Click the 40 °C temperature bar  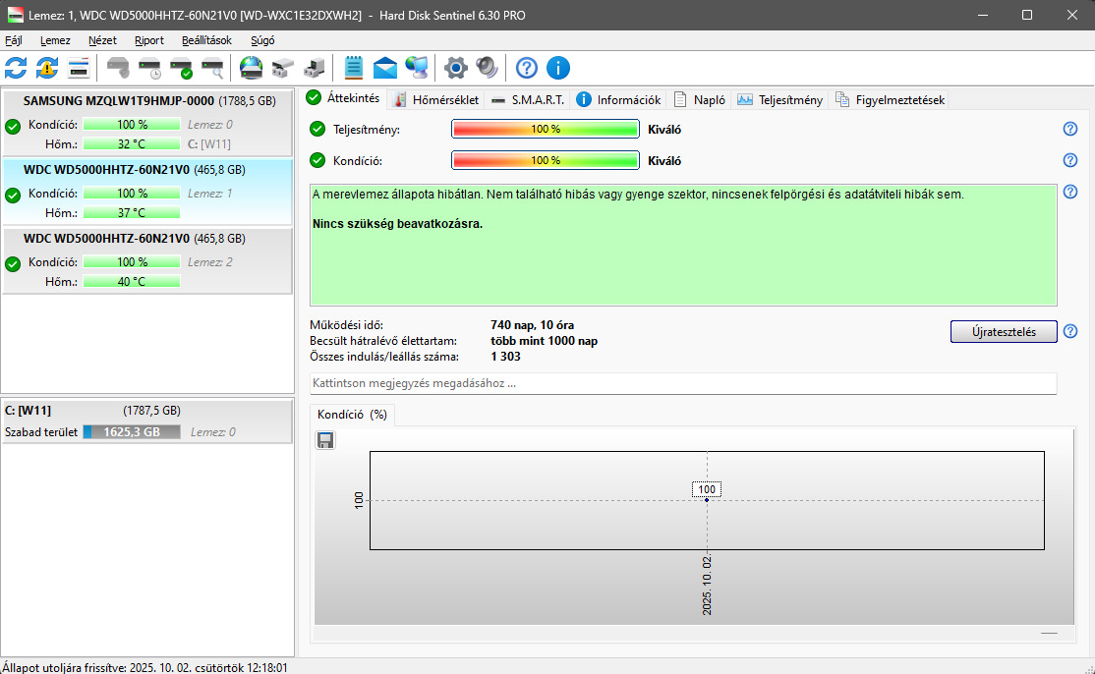pos(132,282)
